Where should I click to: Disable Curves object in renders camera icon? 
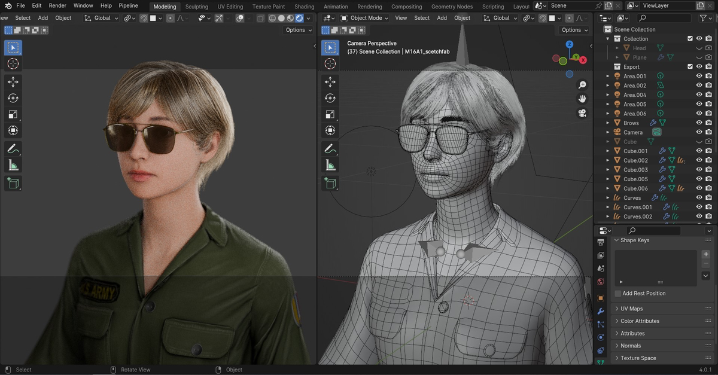point(708,198)
